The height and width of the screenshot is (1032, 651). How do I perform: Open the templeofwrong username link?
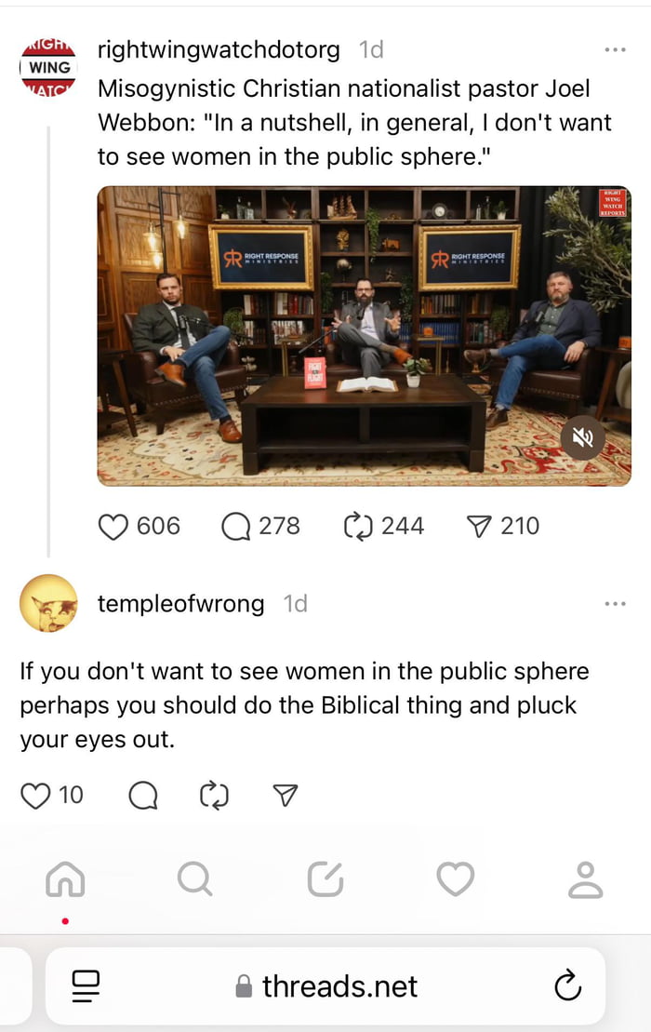[180, 604]
